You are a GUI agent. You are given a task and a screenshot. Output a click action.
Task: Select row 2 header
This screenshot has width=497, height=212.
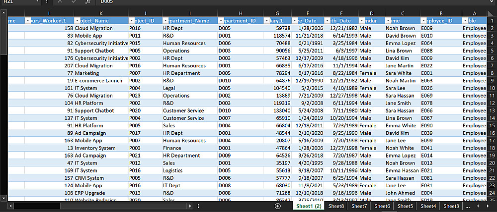pos(492,28)
